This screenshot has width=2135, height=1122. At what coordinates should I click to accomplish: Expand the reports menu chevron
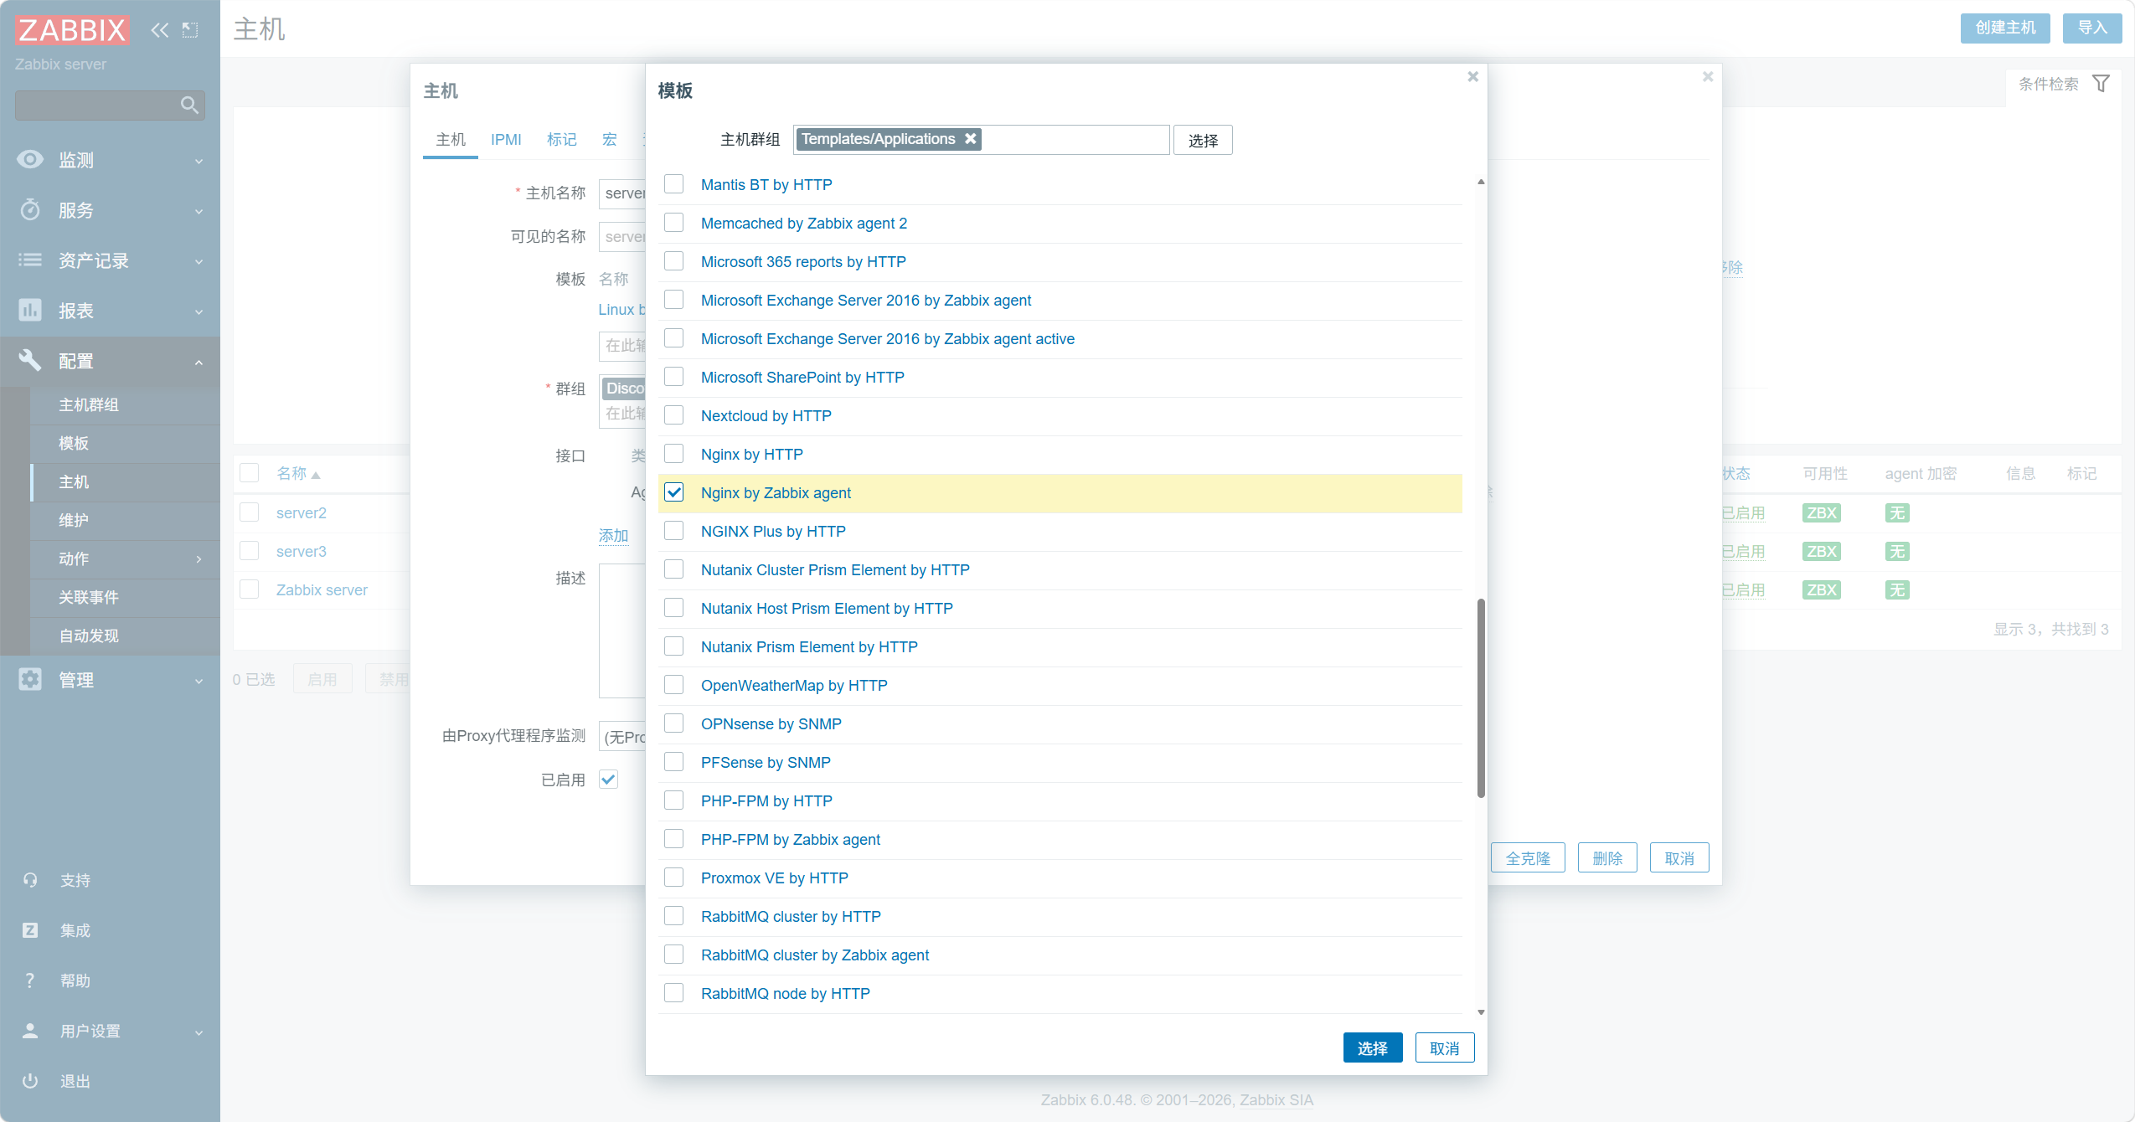(199, 311)
